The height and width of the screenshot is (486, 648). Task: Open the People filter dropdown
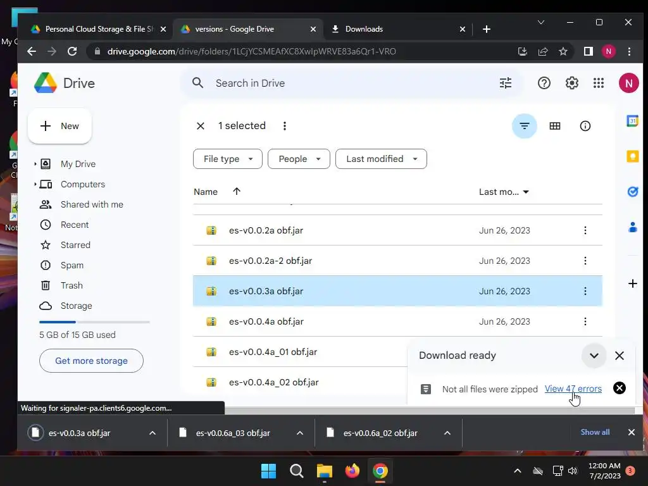click(x=299, y=159)
